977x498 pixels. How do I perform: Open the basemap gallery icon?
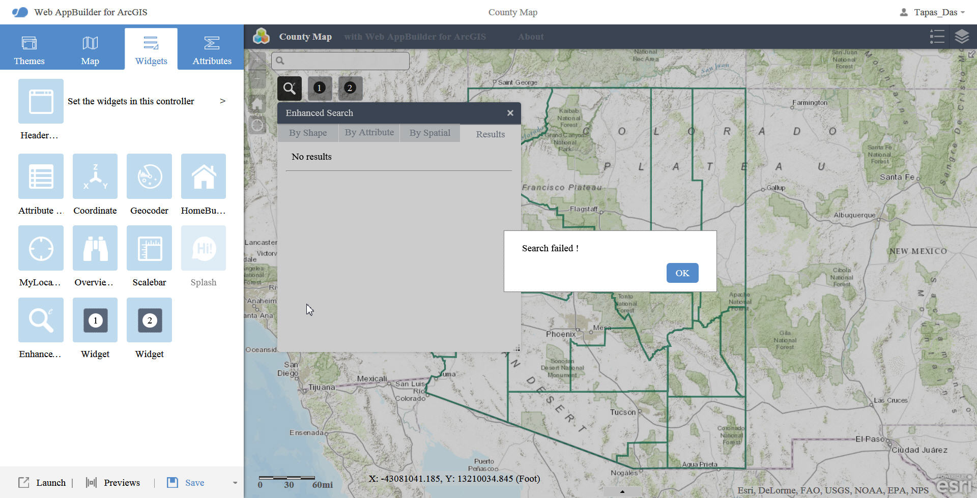coord(962,36)
